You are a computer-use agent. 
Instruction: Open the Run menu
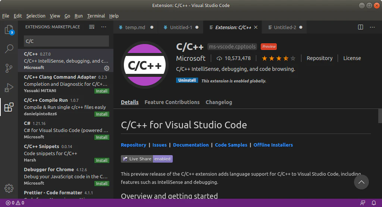tap(78, 16)
